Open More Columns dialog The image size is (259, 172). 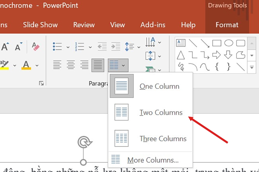pyautogui.click(x=150, y=160)
